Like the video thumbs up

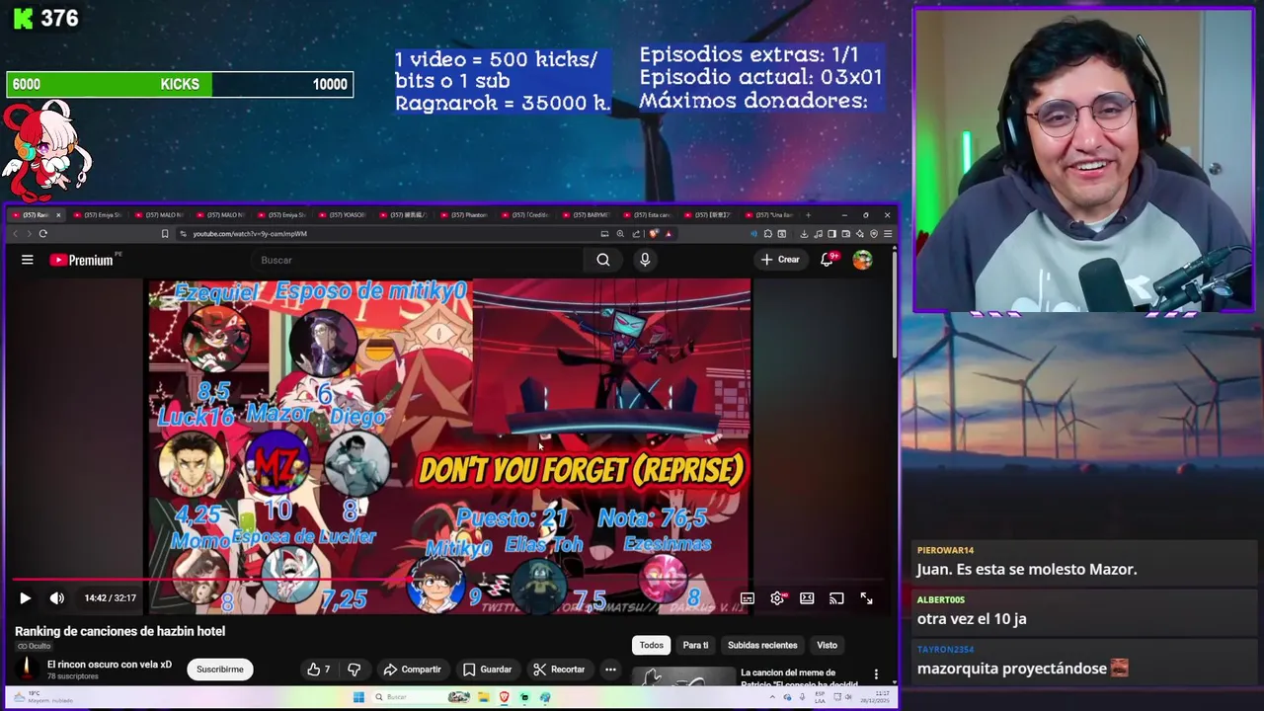pyautogui.click(x=318, y=670)
